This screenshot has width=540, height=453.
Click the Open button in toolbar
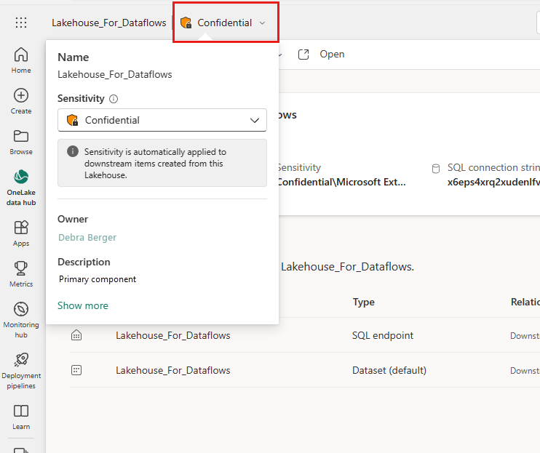321,55
